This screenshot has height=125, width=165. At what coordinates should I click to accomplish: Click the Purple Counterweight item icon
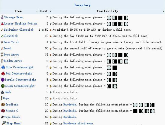point(3,80)
